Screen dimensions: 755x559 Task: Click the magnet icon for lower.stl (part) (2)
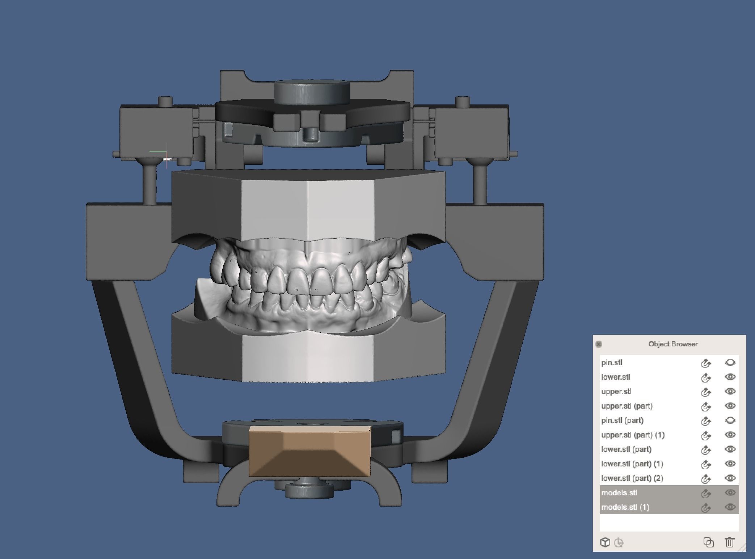pos(705,479)
